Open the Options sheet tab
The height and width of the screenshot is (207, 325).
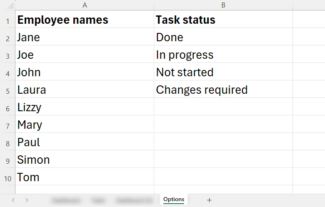174,200
